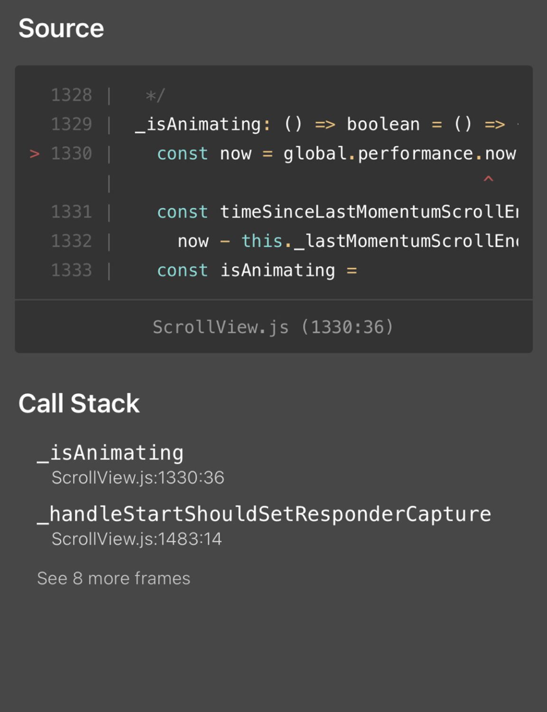Click line number 1332 in the code frame

pyautogui.click(x=71, y=241)
